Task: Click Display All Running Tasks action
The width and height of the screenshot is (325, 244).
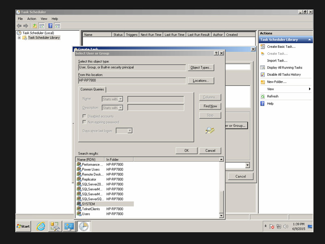Action: [x=284, y=67]
